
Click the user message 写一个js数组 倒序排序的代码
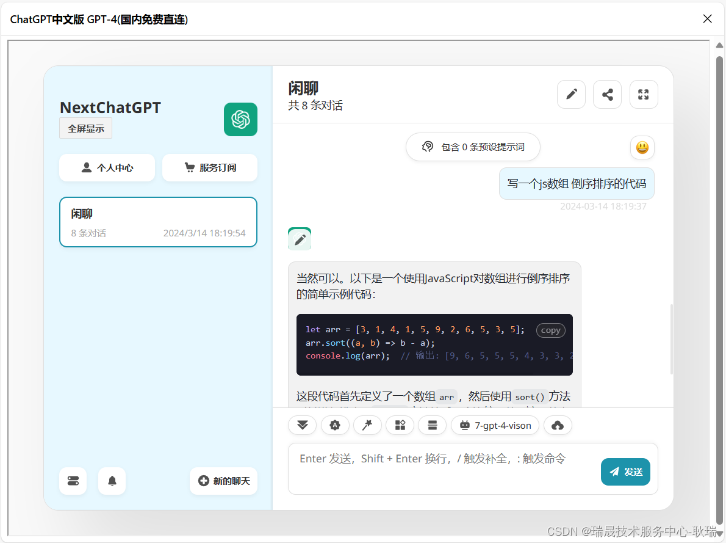click(x=577, y=184)
